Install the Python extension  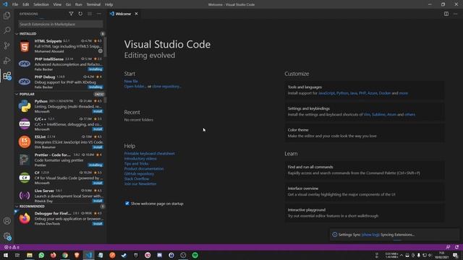(98, 111)
